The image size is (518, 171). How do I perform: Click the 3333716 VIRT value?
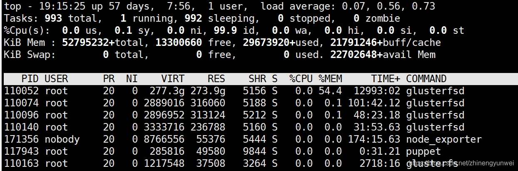tap(164, 127)
